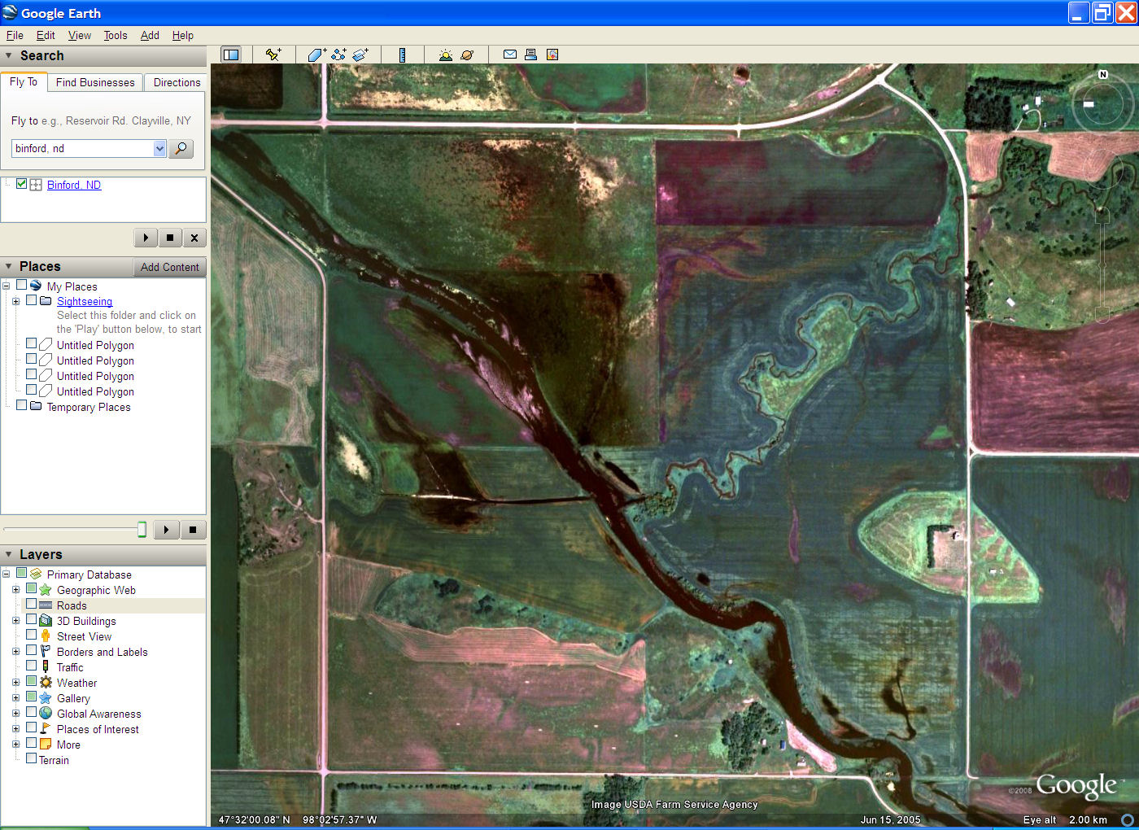Screen dimensions: 1139x830
Task: Click the Google Earth title bar icon
Action: tap(10, 12)
